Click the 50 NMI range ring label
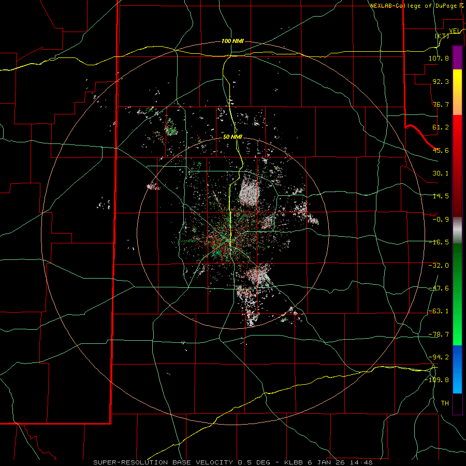The width and height of the screenshot is (466, 466). [232, 137]
